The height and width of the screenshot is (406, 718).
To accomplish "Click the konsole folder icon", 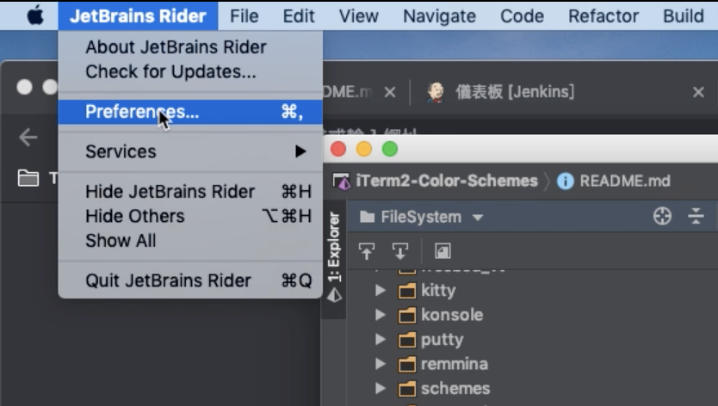I will 406,316.
